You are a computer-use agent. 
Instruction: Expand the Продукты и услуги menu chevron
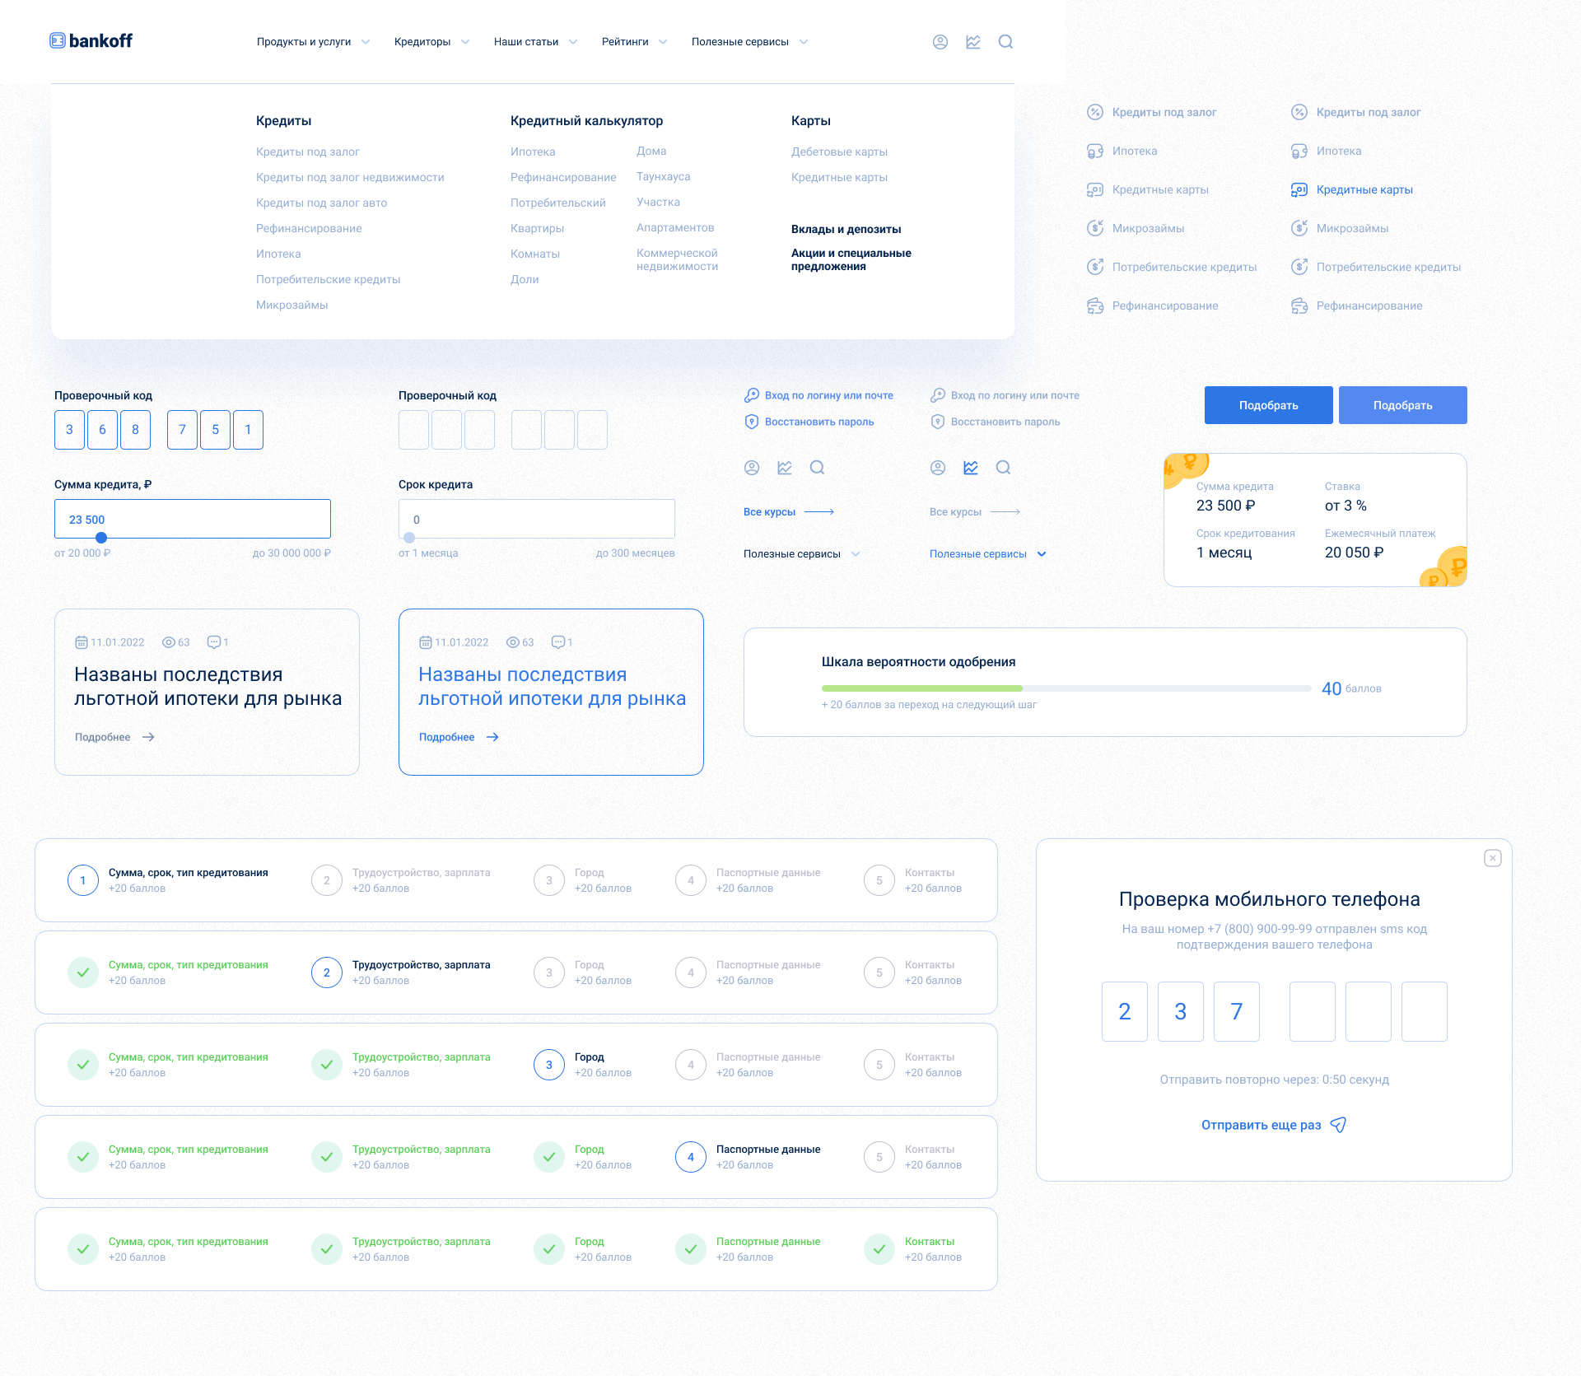366,42
